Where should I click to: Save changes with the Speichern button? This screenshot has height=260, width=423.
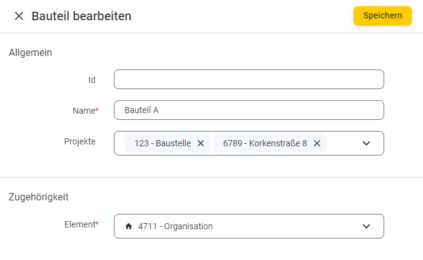[x=382, y=16]
